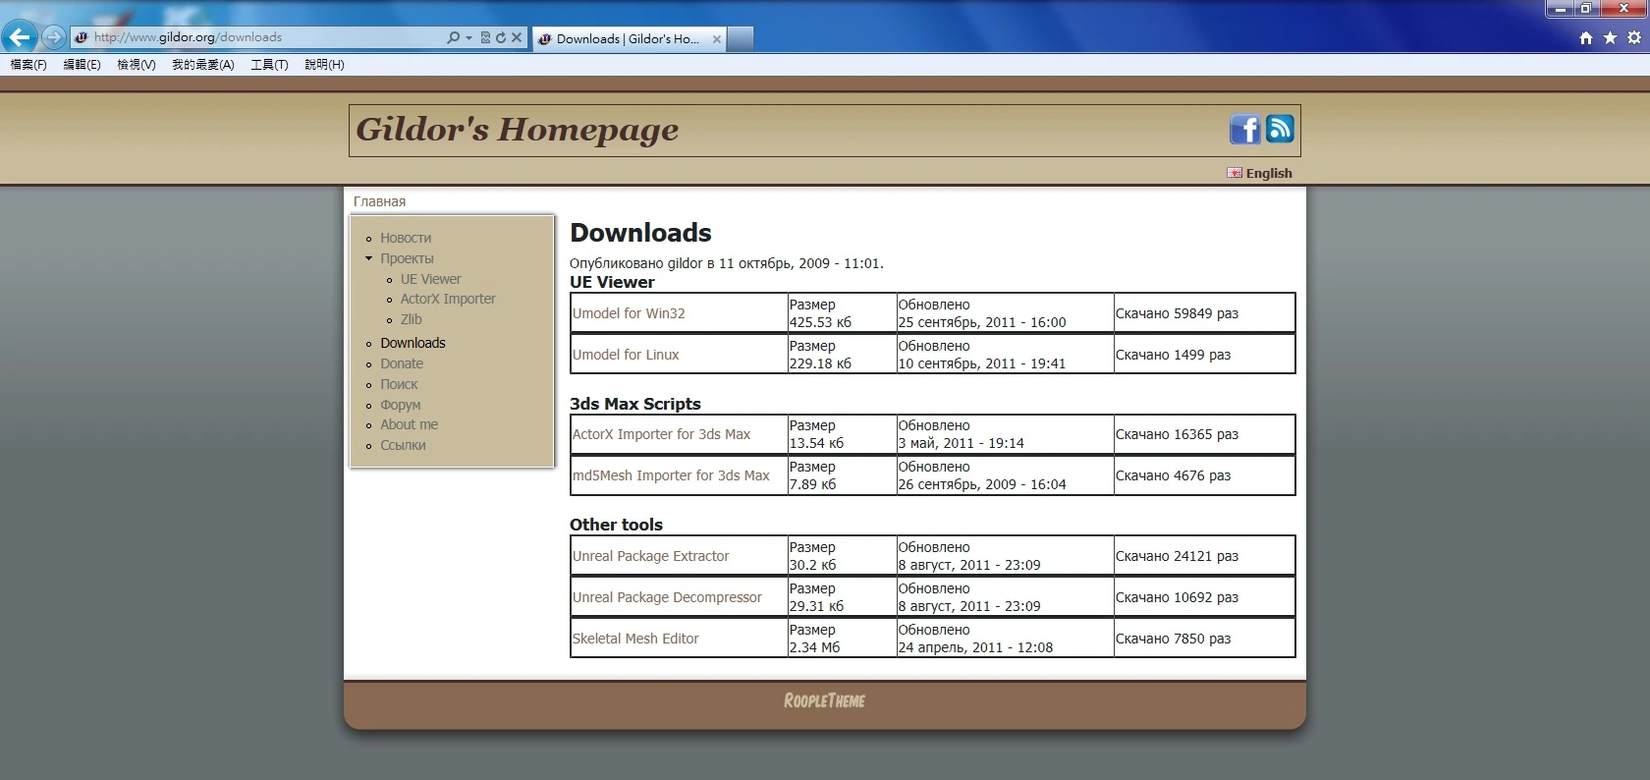The image size is (1650, 780).
Task: Open the Facebook icon in the header
Action: click(1245, 130)
